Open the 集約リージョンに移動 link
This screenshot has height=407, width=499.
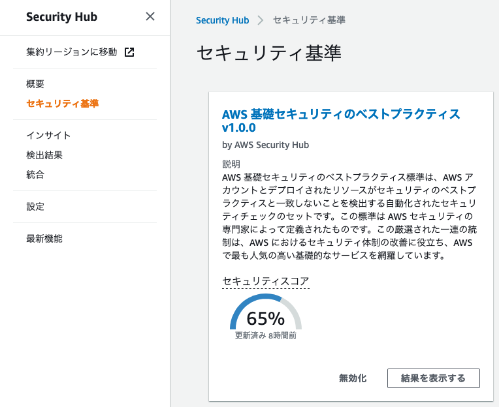click(72, 52)
